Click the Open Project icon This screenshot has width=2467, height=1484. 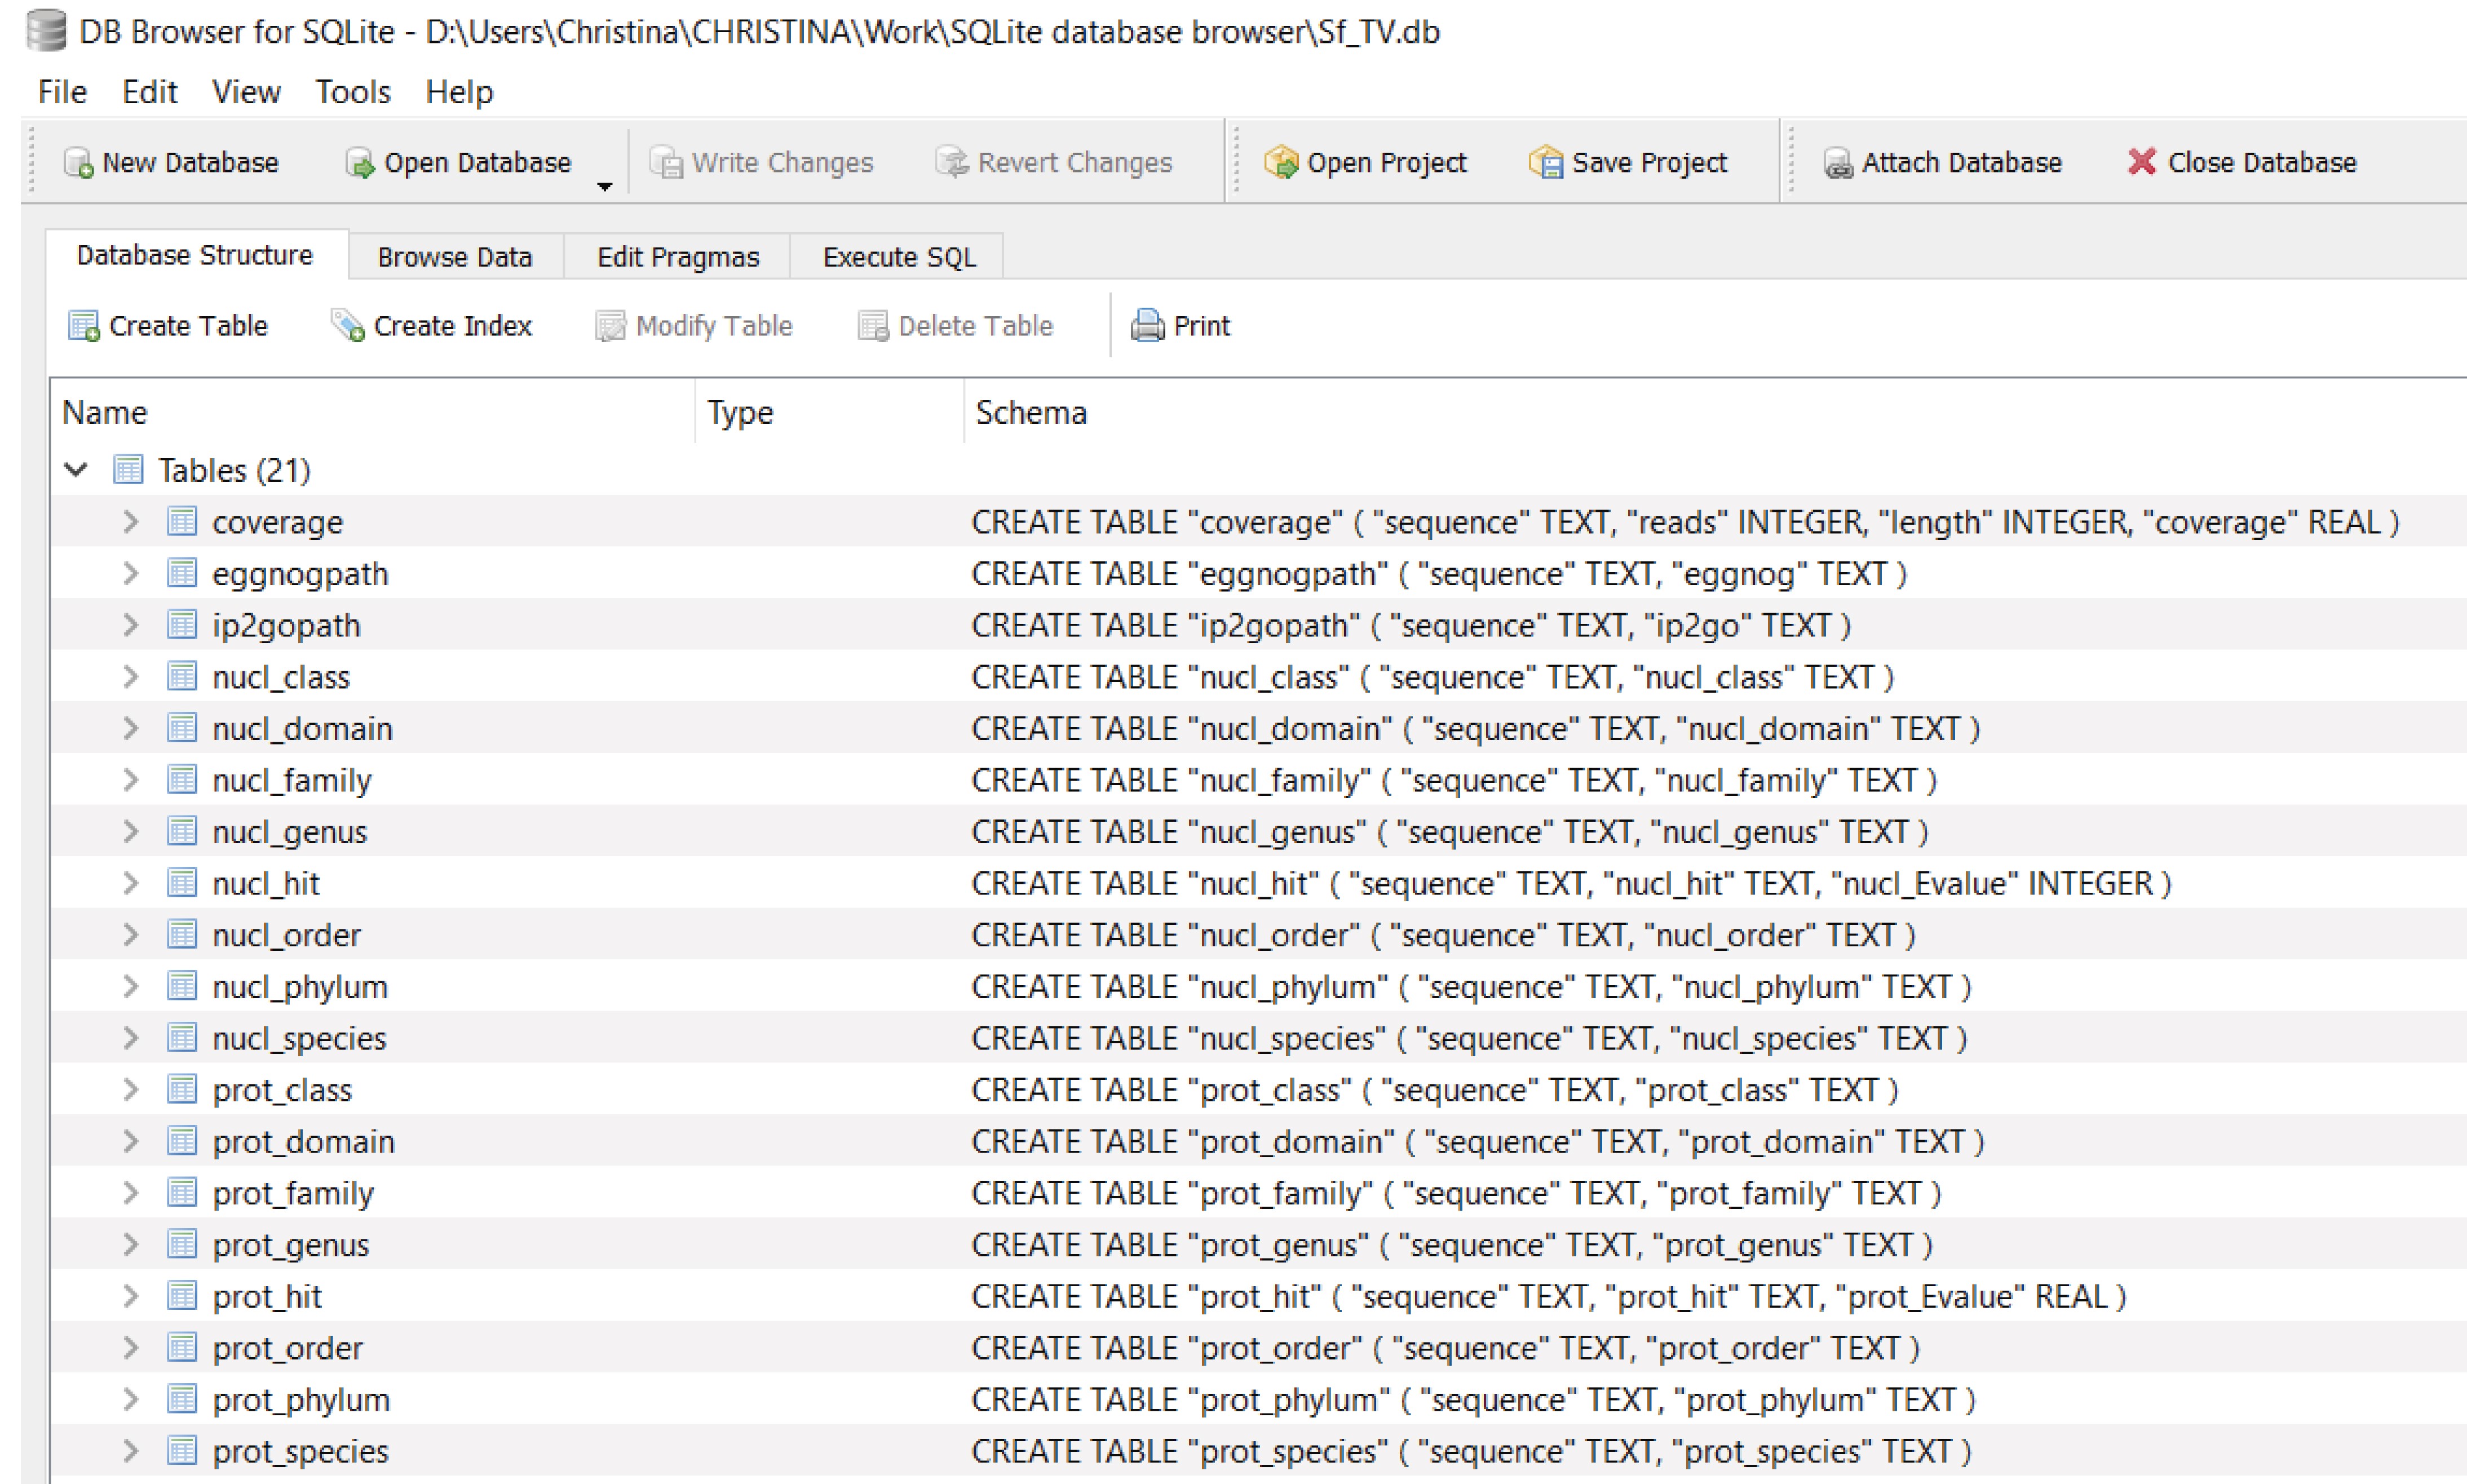click(x=1281, y=162)
